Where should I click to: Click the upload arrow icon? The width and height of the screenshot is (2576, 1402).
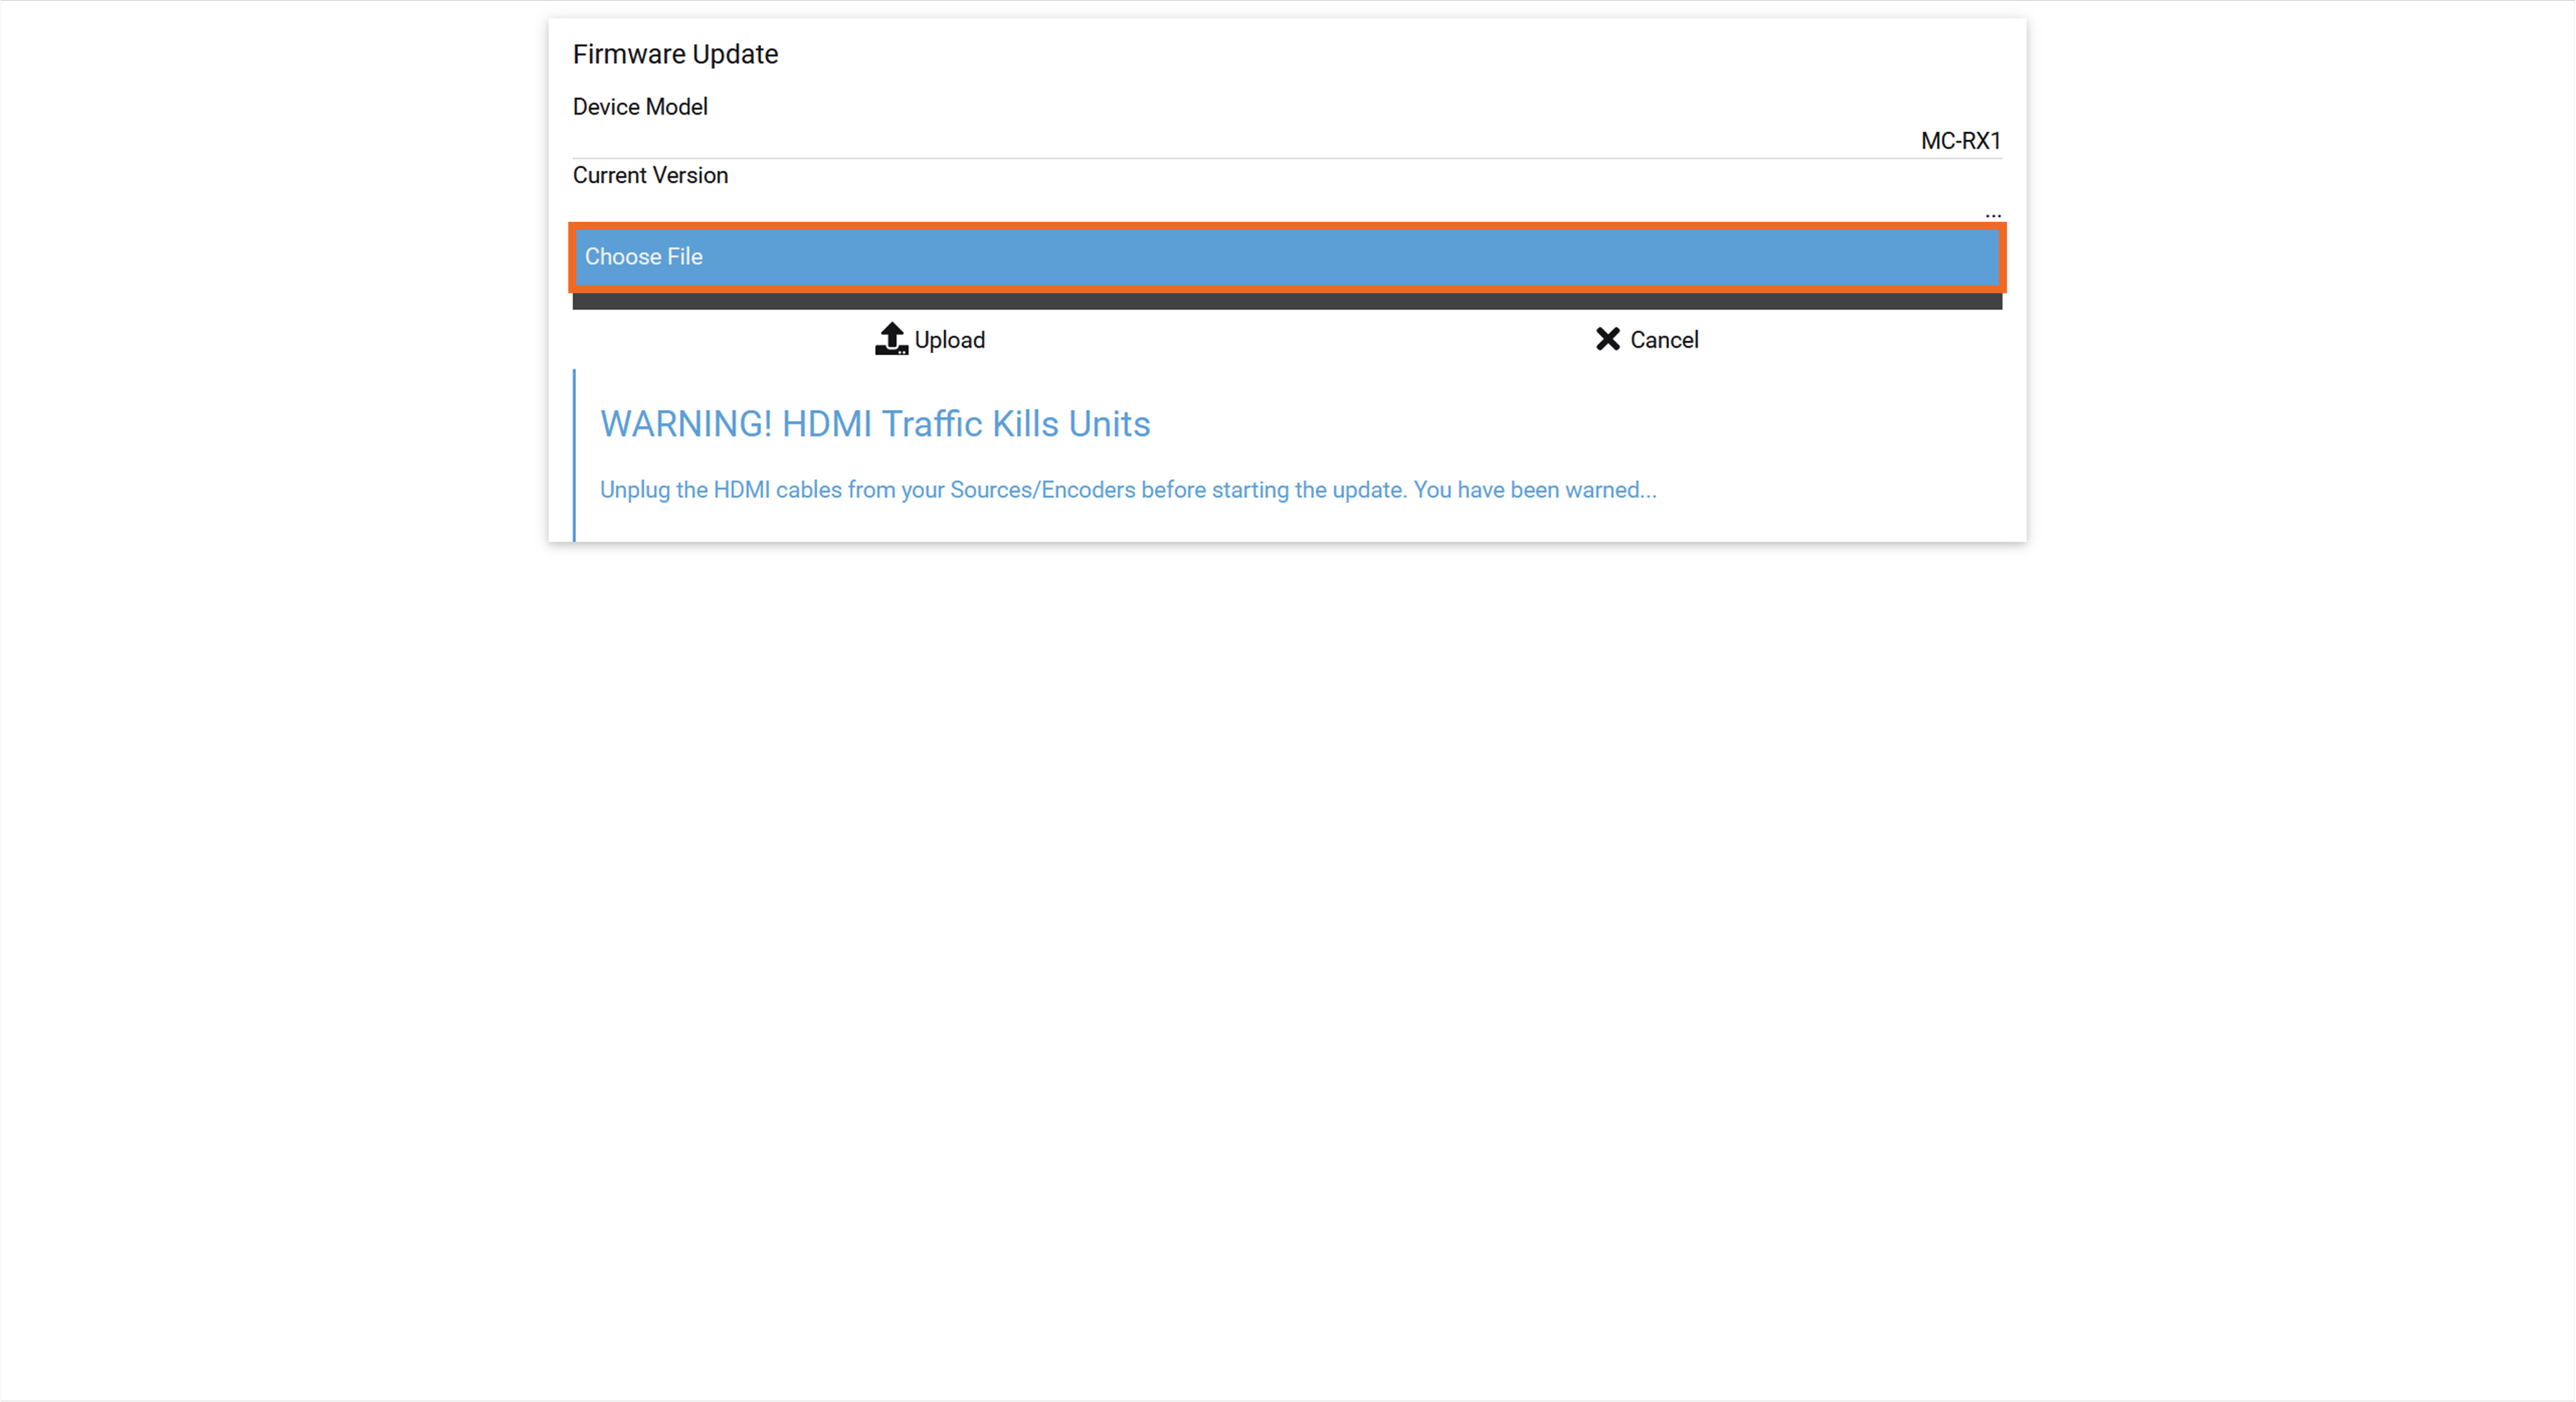click(x=891, y=338)
